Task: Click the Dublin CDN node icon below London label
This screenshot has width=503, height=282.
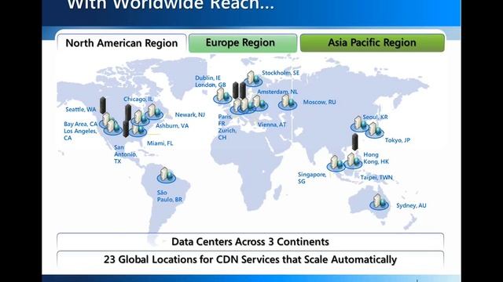Action: click(x=222, y=96)
